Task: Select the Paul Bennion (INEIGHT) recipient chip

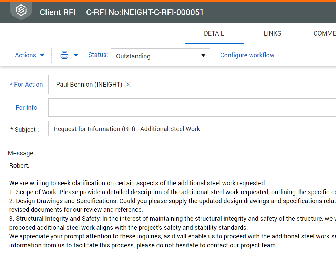Action: [89, 85]
